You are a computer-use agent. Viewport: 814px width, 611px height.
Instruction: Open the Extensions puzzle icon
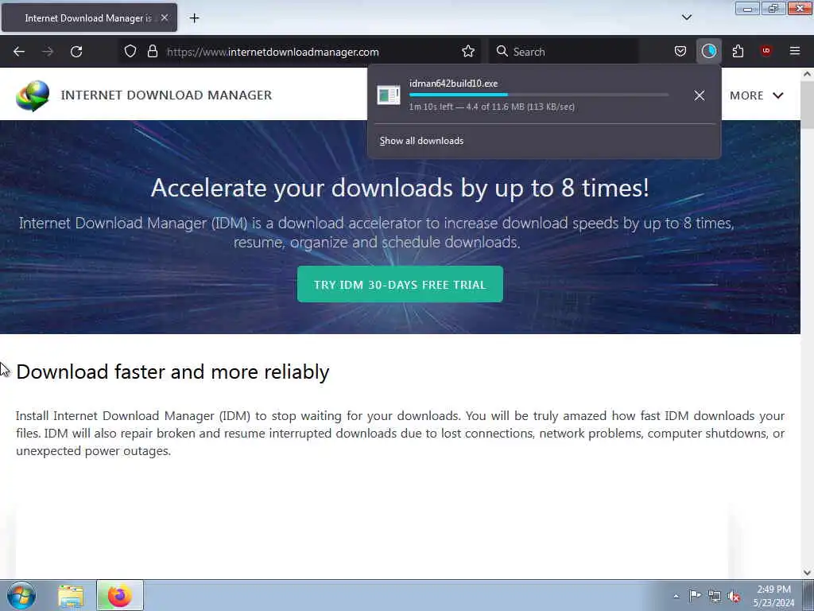(x=738, y=52)
